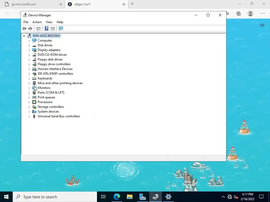
Task: Expand the Keyboards node
Action: click(x=29, y=78)
